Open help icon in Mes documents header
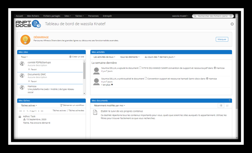Image resolution: width=252 pixels, height=153 pixels. [229, 100]
